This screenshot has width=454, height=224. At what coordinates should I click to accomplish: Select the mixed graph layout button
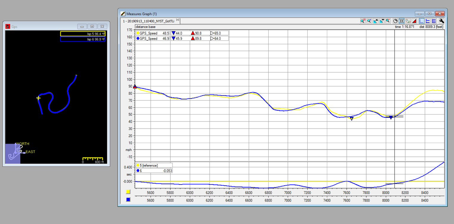pyautogui.click(x=428, y=21)
